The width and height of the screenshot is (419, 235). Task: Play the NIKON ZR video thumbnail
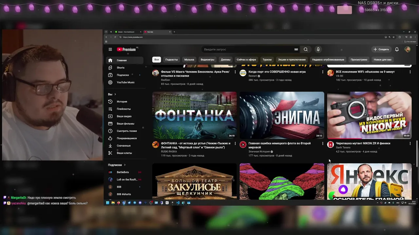coord(369,115)
